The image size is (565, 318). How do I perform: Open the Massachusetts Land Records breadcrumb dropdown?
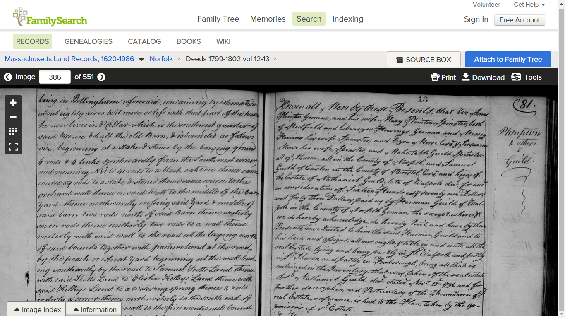(141, 59)
